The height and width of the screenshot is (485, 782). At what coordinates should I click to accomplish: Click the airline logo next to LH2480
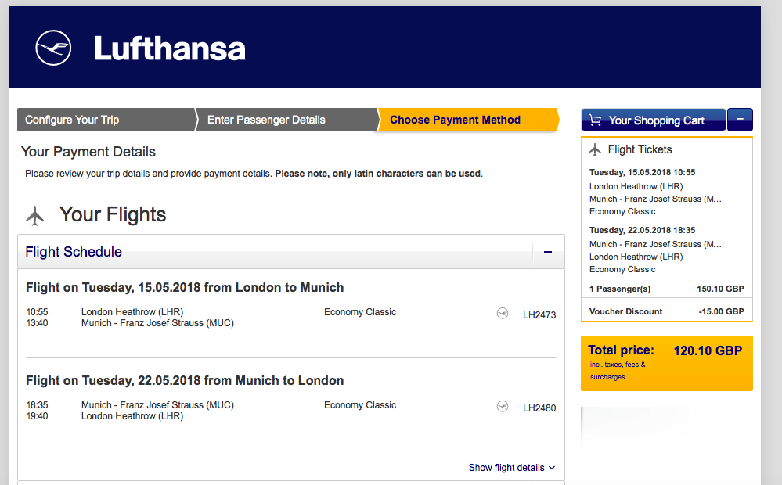tap(503, 407)
